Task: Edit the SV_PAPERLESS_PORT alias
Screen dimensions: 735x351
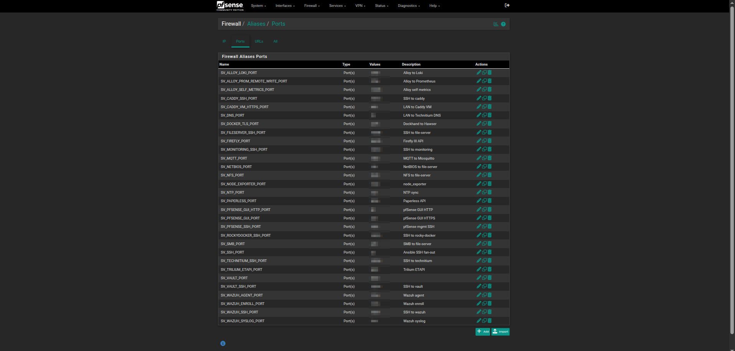Action: [479, 201]
